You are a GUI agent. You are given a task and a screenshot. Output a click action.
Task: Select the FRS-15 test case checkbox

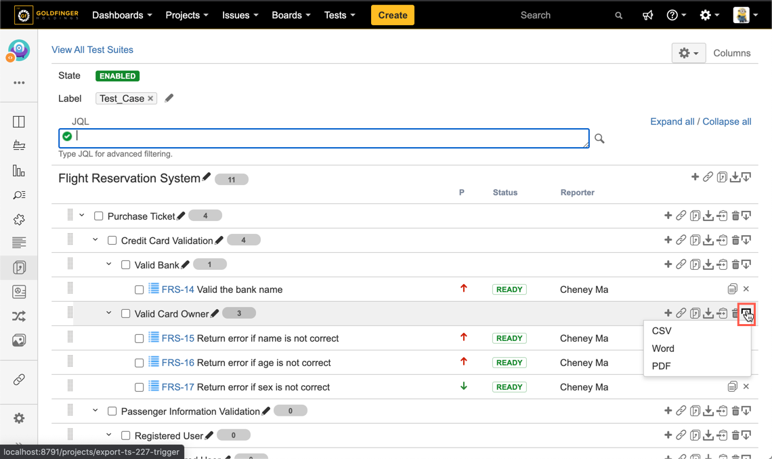[x=140, y=338]
